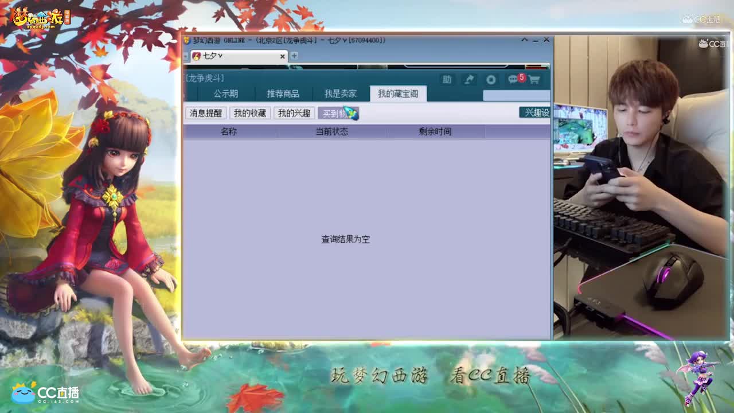Click 兴趣设置 button

click(x=534, y=112)
